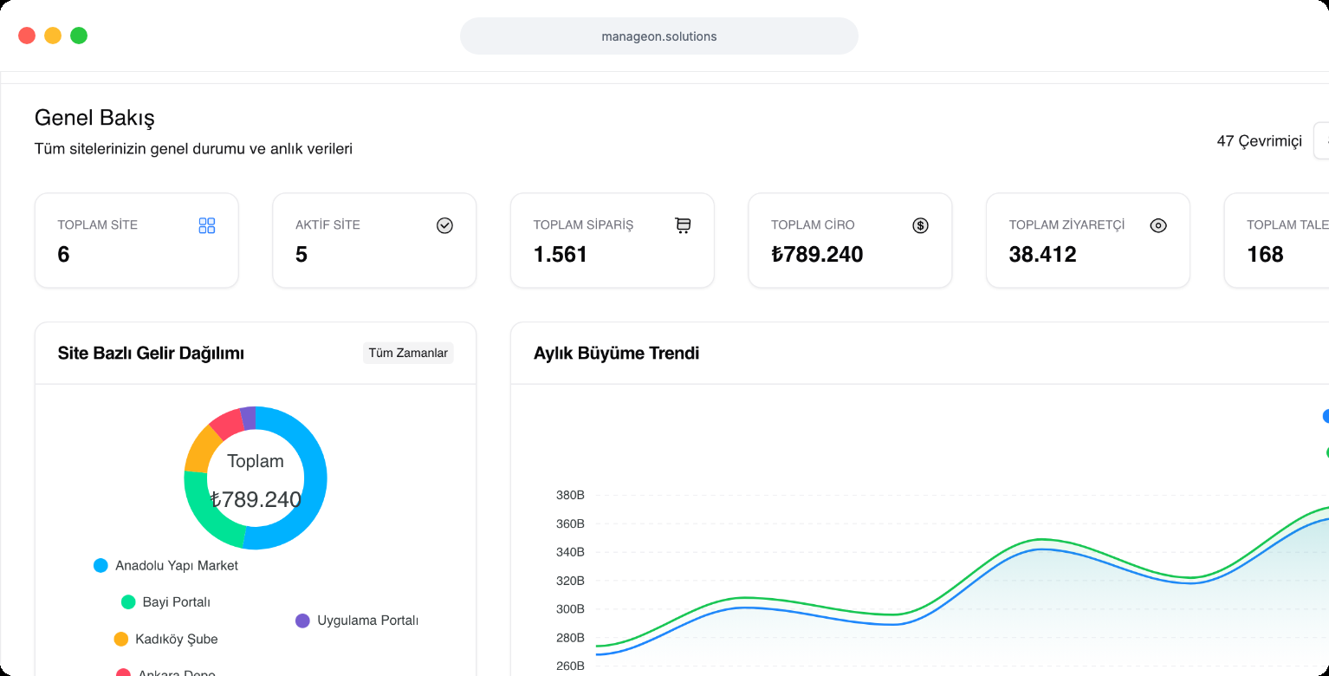Click the 47 Çevrimiçi online indicator
Screen dimensions: 1329x676
click(x=1259, y=141)
